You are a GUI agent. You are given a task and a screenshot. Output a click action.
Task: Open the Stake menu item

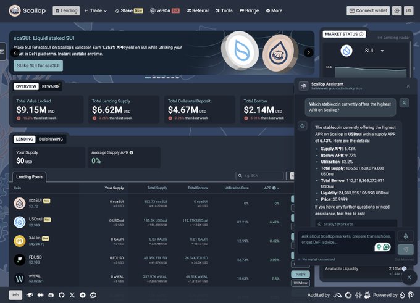tap(129, 10)
